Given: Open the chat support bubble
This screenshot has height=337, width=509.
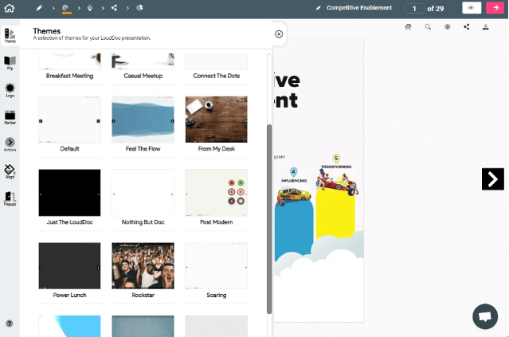Looking at the screenshot, I should pyautogui.click(x=484, y=316).
